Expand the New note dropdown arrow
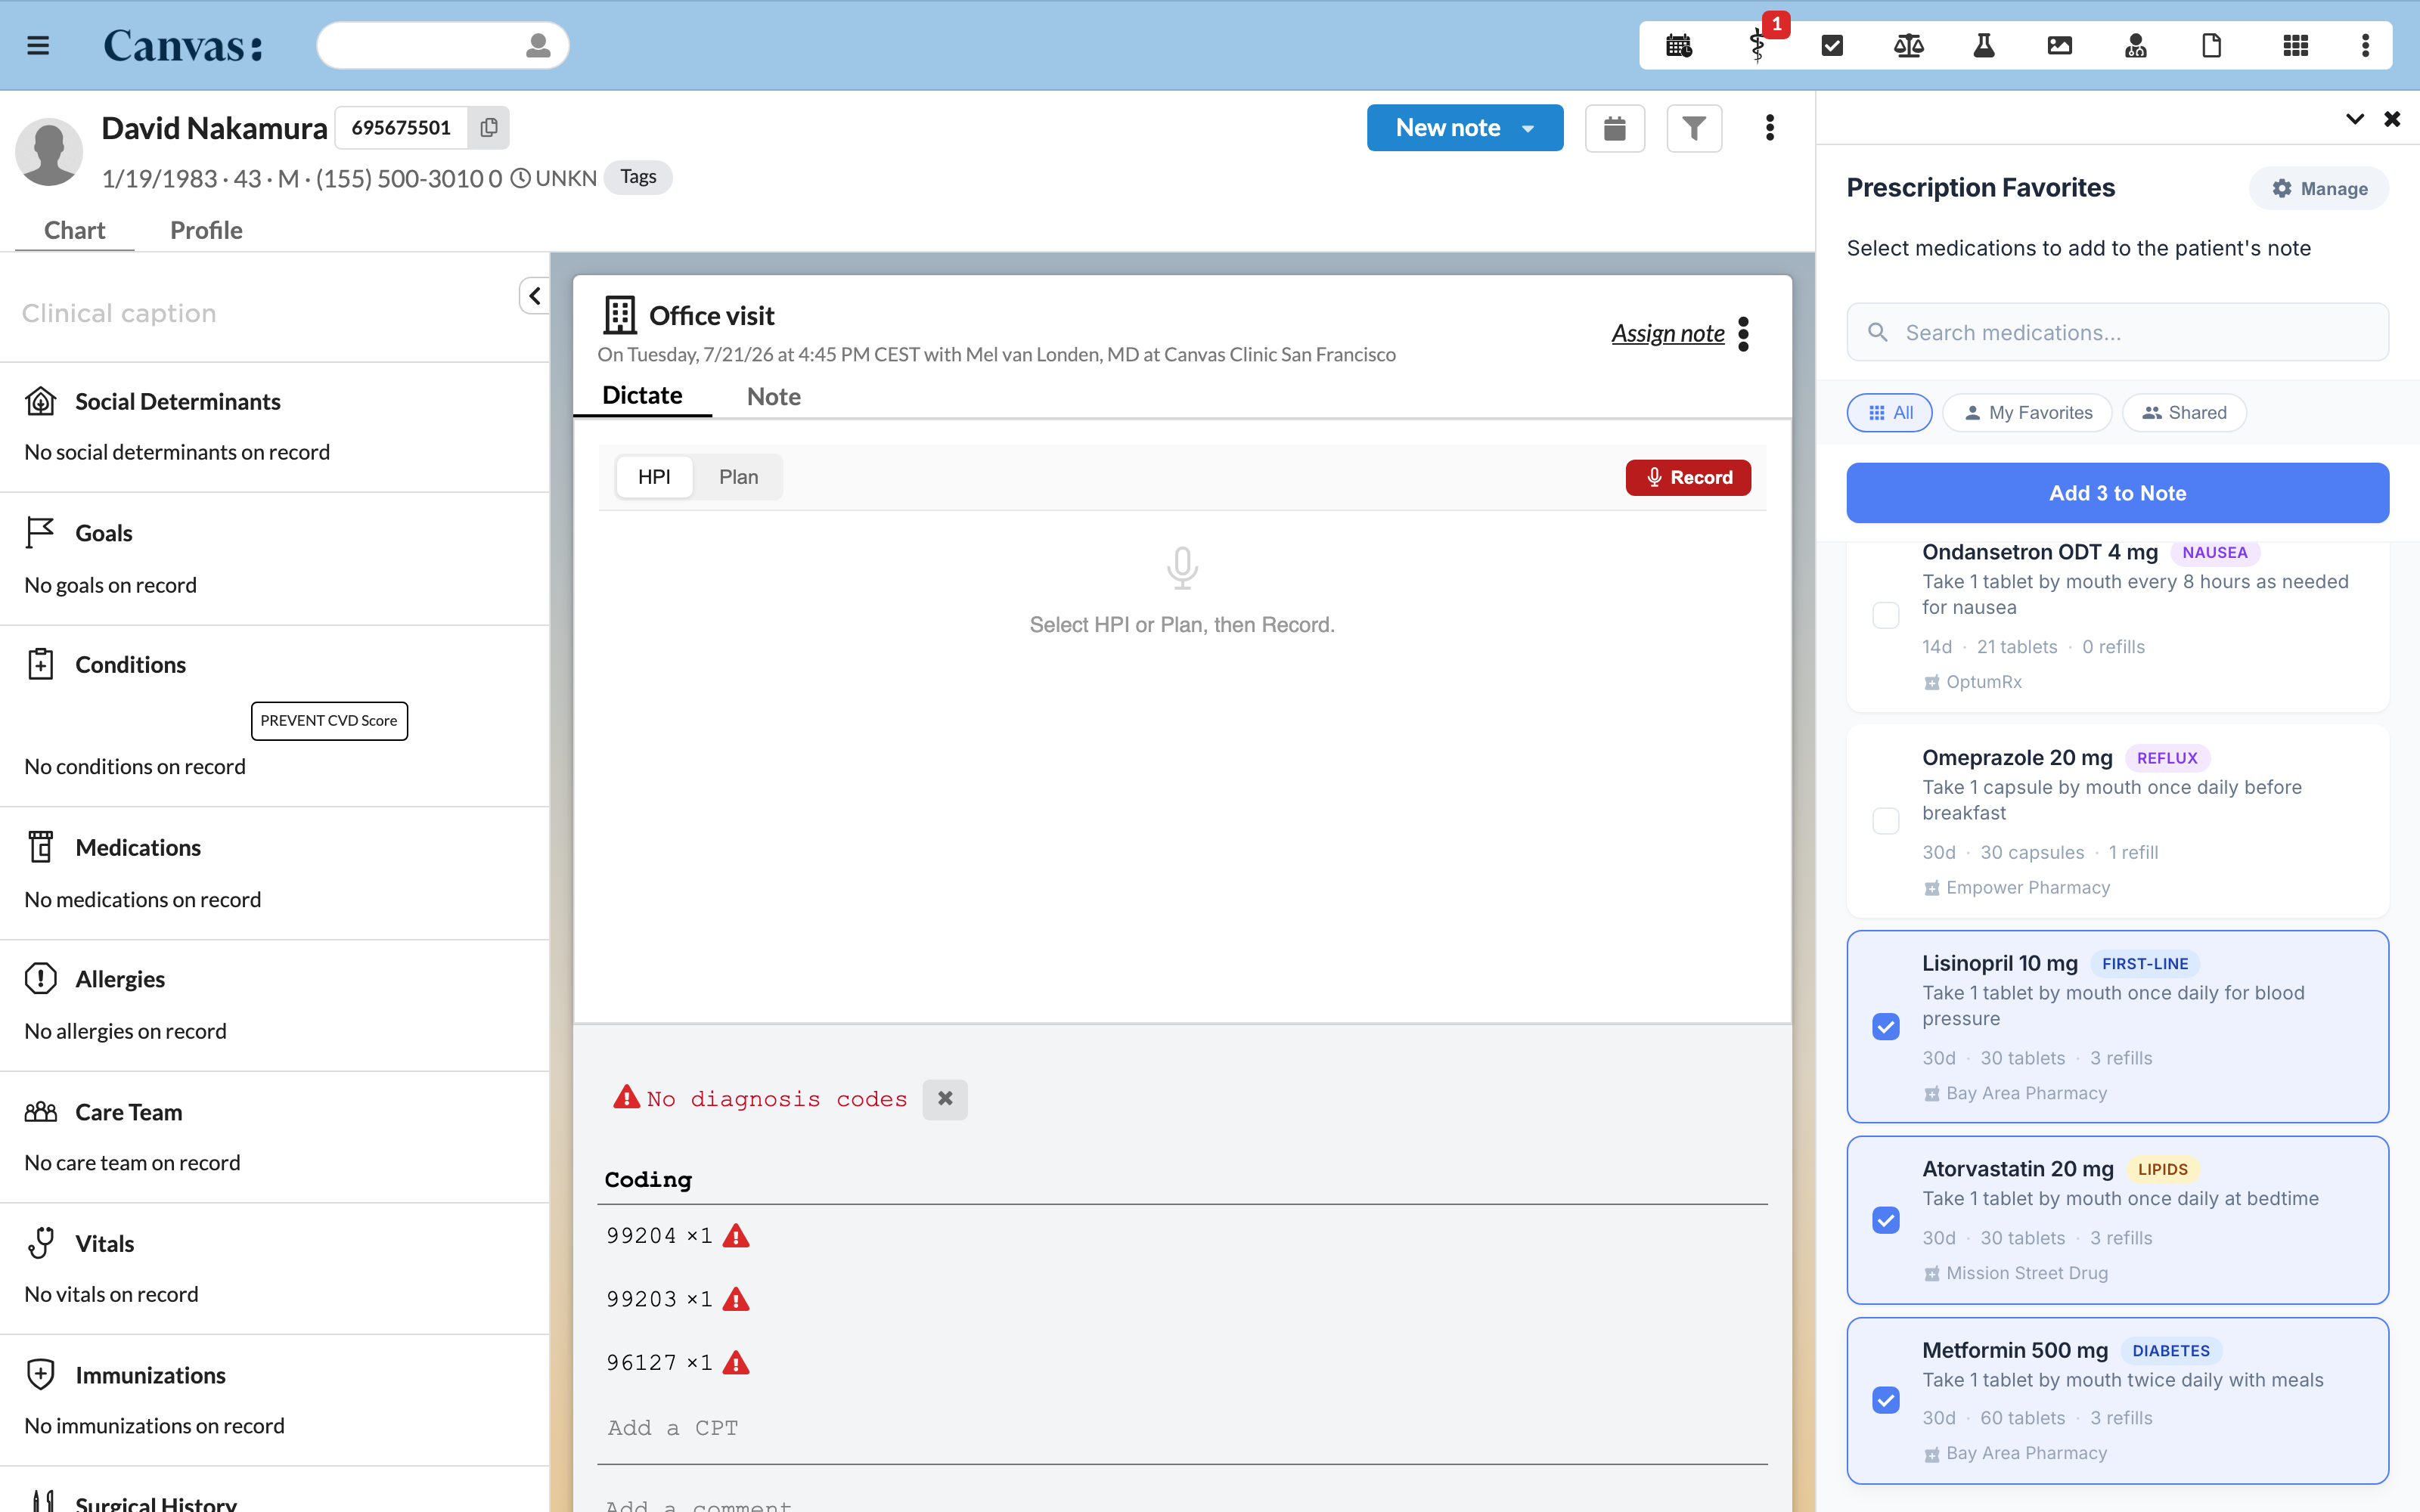Screen dimensions: 2420x1512 pos(1528,129)
